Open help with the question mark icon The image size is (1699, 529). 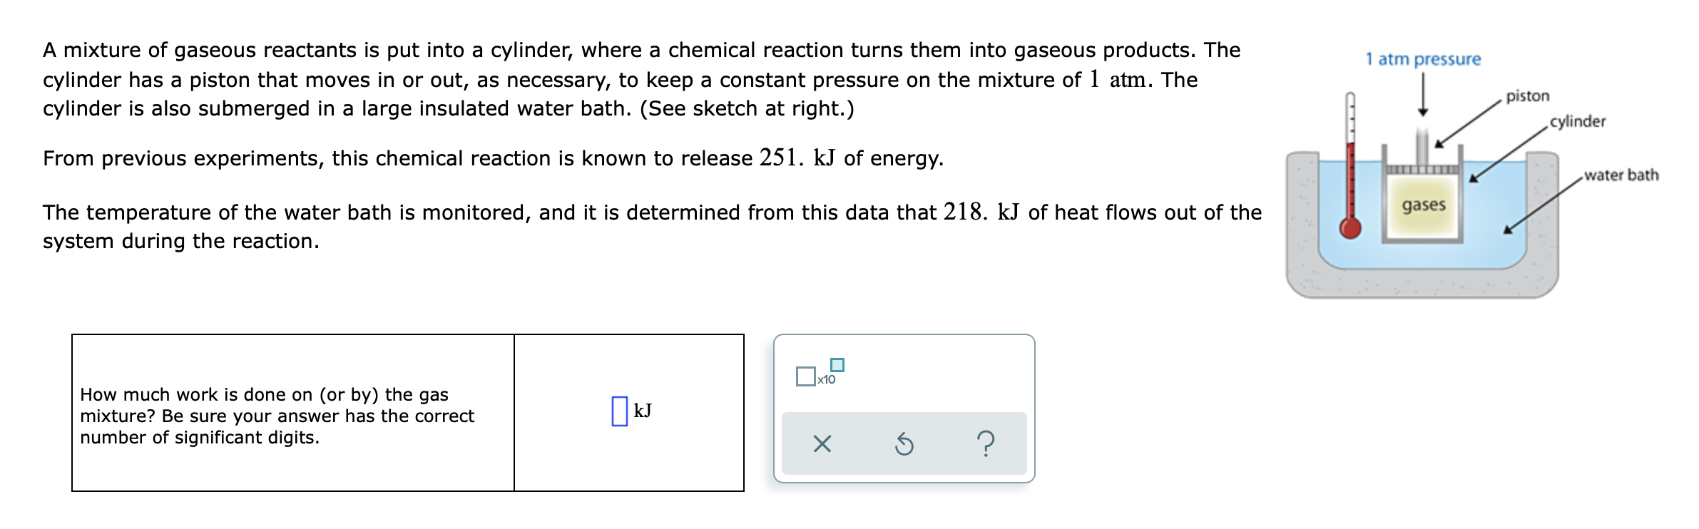[986, 443]
